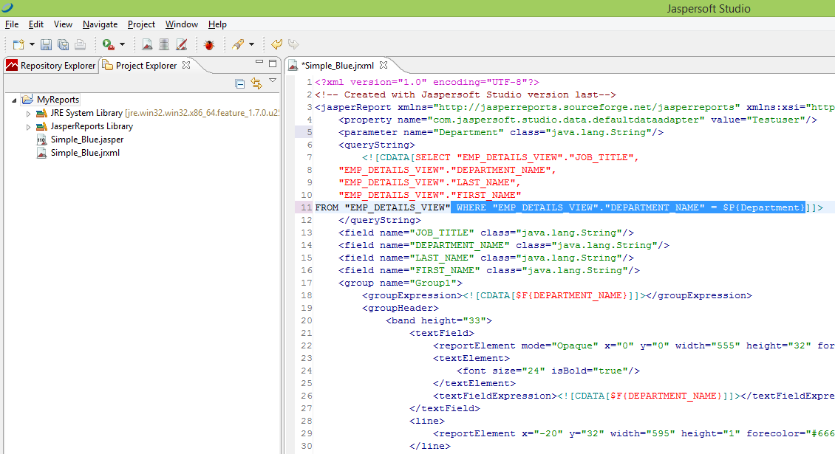Run the report preview
835x454 pixels.
pyautogui.click(x=105, y=44)
